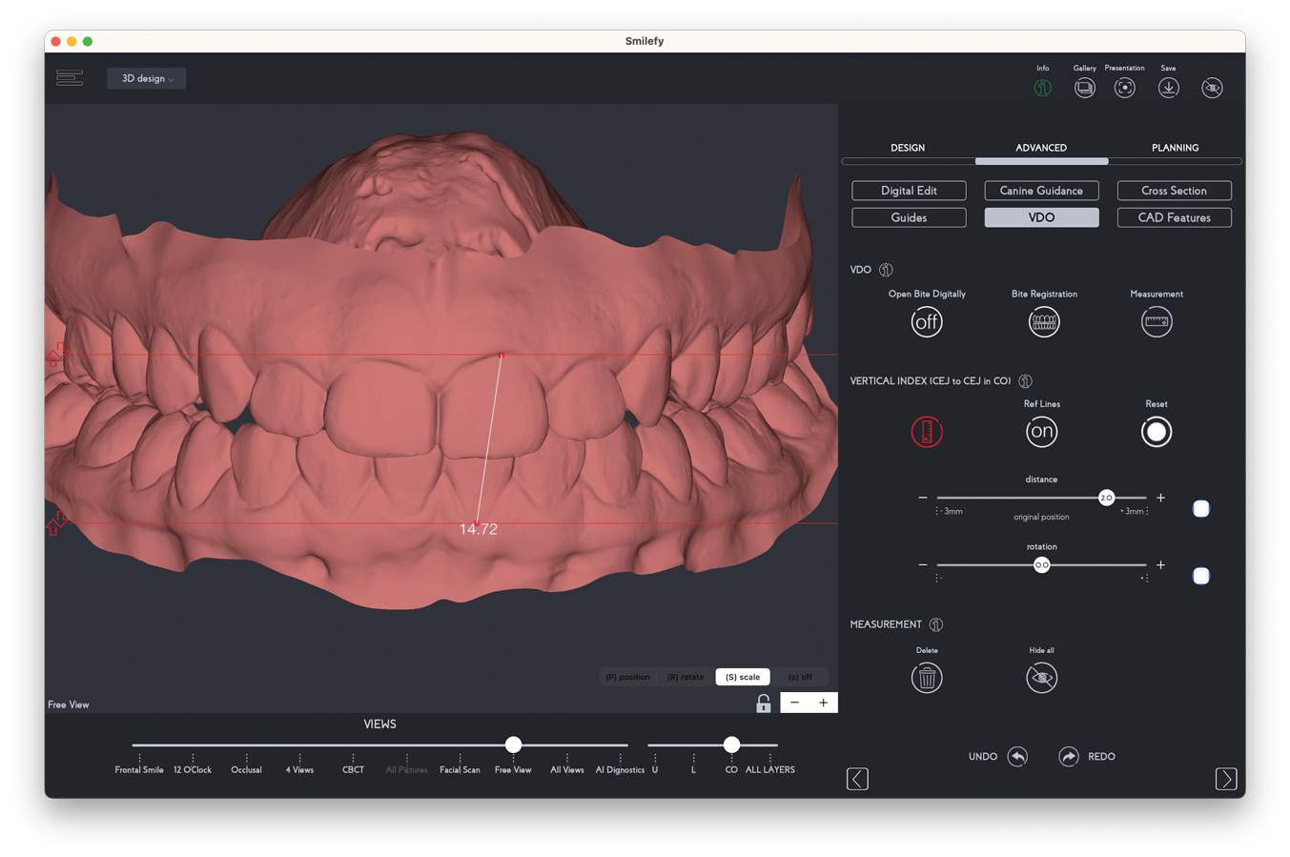Expand the hamburger menu at top left
1290x857 pixels.
[70, 78]
